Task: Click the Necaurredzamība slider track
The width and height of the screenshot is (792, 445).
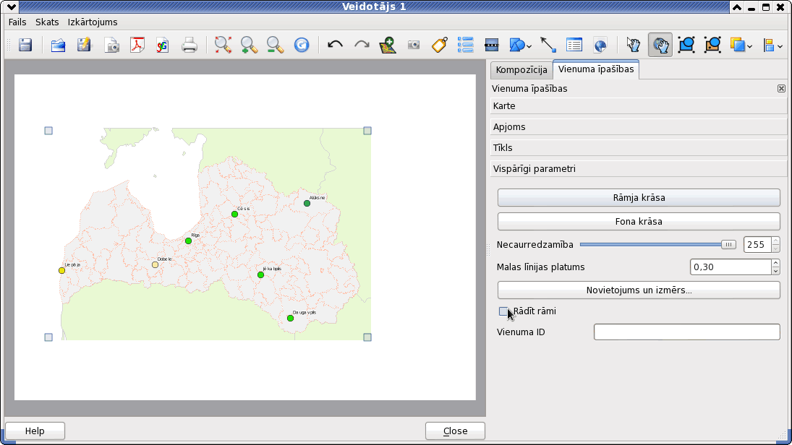Action: pyautogui.click(x=657, y=245)
